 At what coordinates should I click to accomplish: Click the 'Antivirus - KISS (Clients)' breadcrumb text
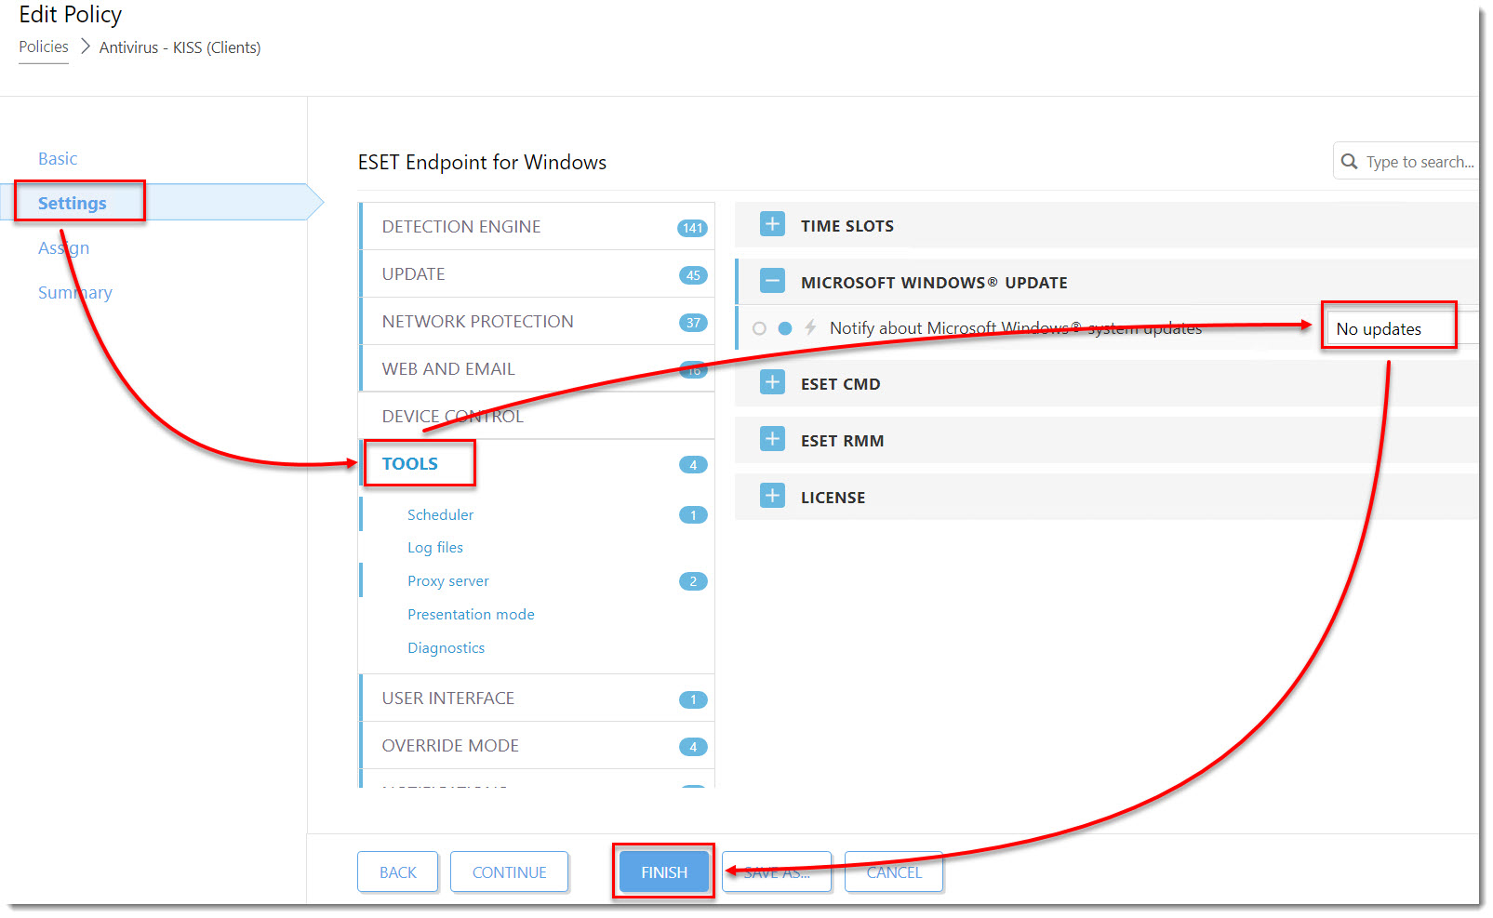coord(180,47)
